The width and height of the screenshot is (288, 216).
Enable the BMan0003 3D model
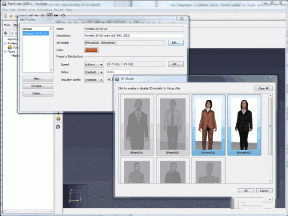172,124
